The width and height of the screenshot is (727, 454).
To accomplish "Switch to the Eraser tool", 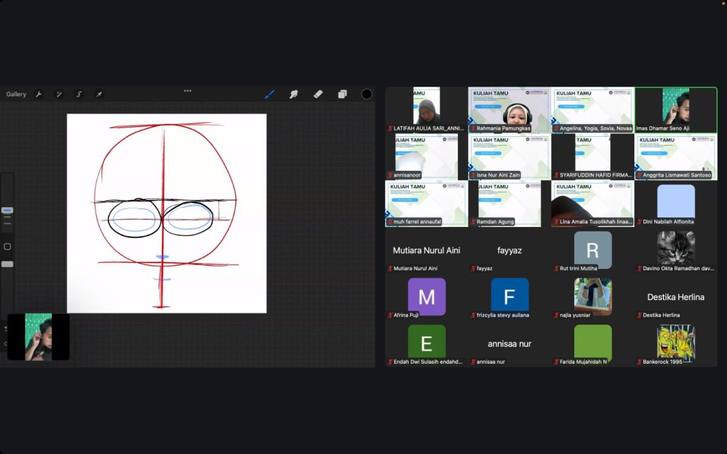I will coord(318,94).
